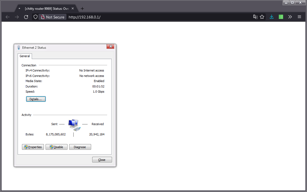The height and width of the screenshot is (192, 307).
Task: Bookmark this page with the star
Action: tap(262, 17)
